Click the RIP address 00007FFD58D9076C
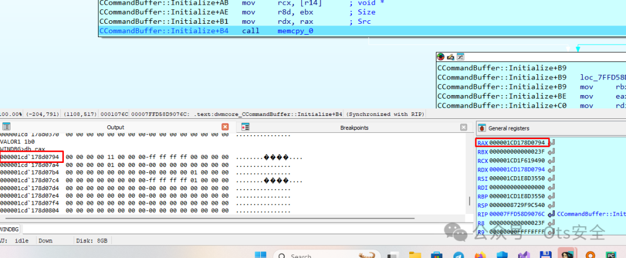The height and width of the screenshot is (258, 626). [x=517, y=214]
